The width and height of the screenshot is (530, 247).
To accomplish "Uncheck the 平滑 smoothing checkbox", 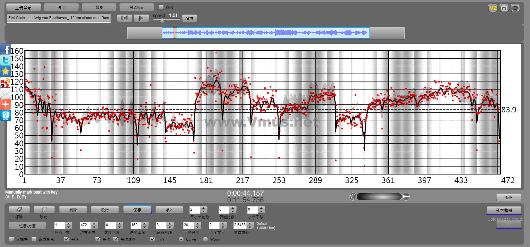I will [67, 239].
